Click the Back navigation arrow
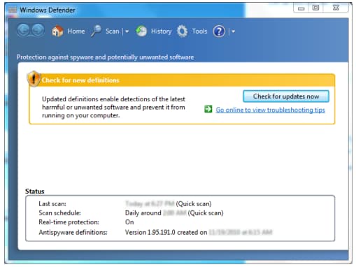356x267 pixels. (23, 31)
